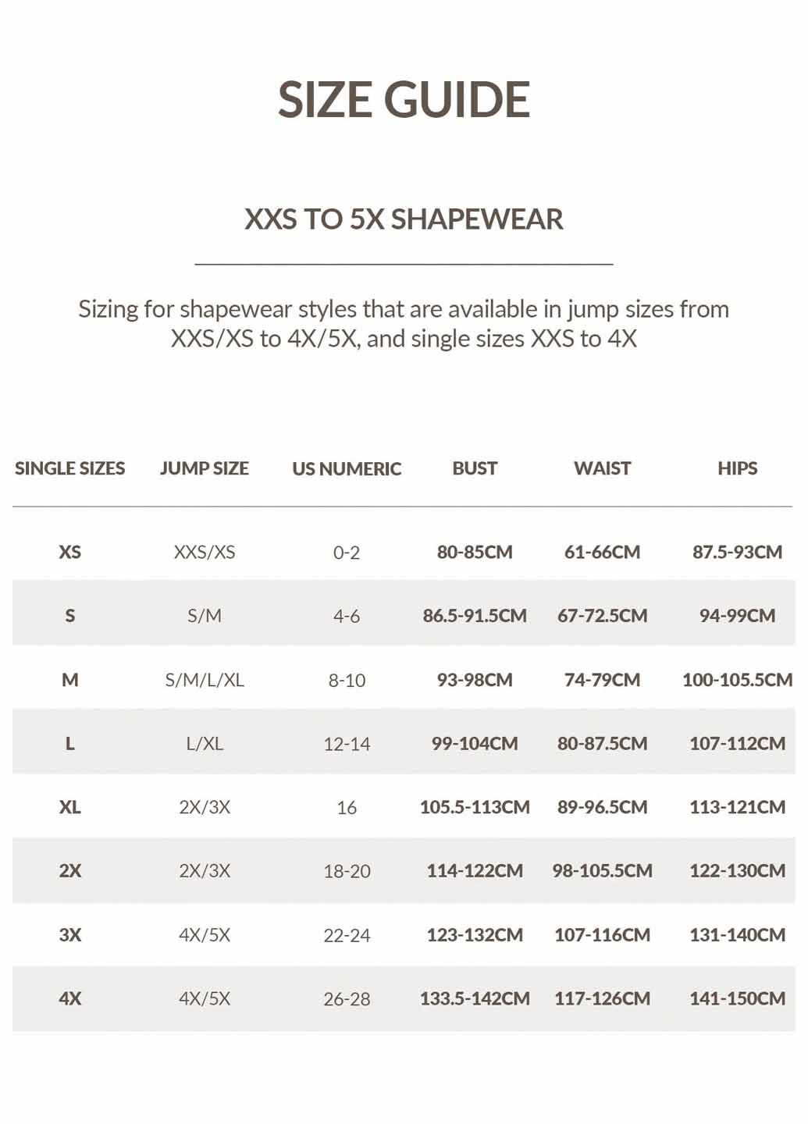The image size is (808, 1124).
Task: Select the 4X single size row label
Action: click(x=69, y=998)
